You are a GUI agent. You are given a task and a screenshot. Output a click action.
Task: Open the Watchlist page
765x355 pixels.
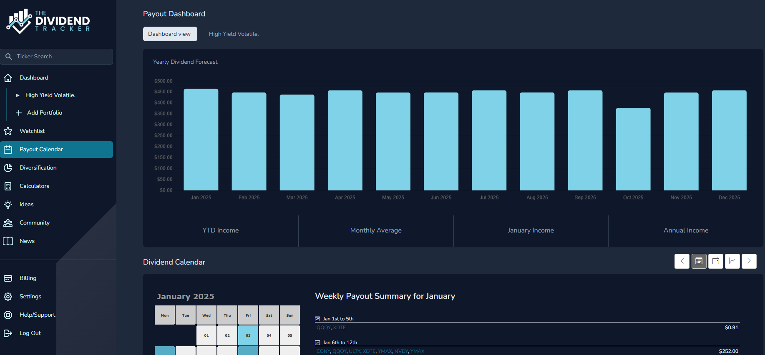tap(32, 131)
